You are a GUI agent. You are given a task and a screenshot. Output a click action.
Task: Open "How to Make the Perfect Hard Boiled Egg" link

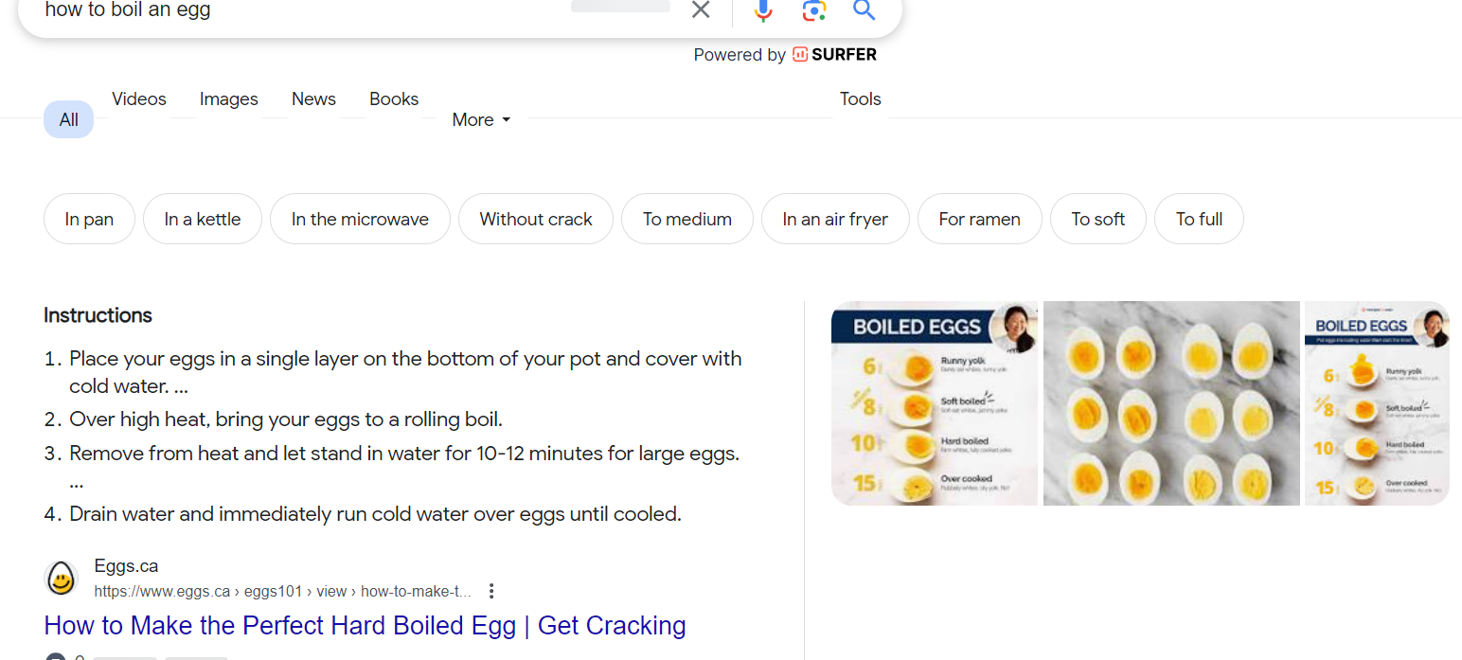click(365, 626)
